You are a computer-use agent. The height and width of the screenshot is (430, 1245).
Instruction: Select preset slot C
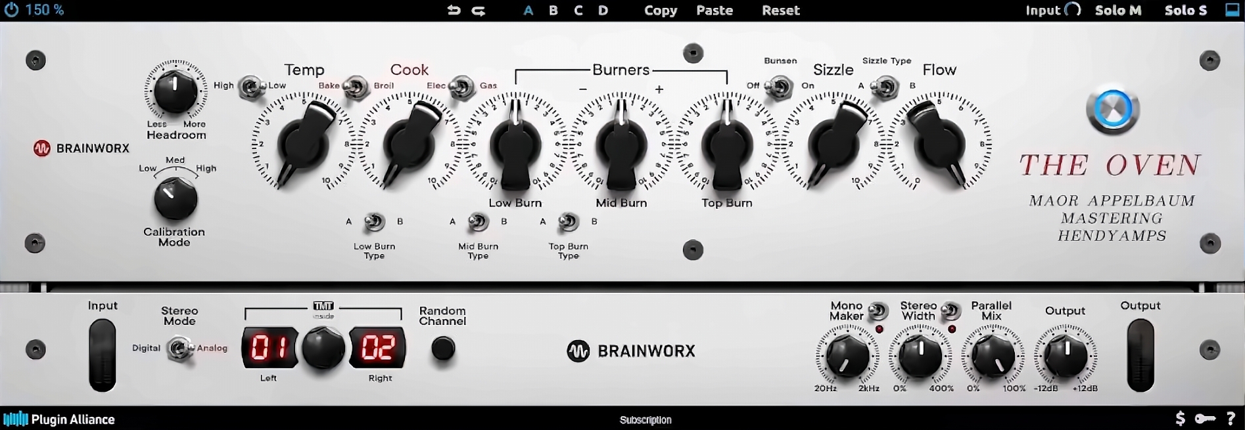tap(578, 11)
